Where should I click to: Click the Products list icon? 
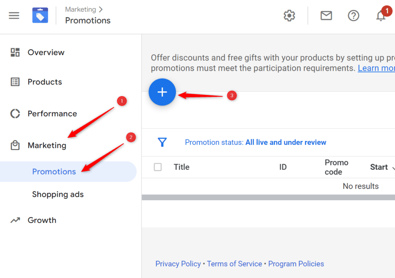click(15, 82)
